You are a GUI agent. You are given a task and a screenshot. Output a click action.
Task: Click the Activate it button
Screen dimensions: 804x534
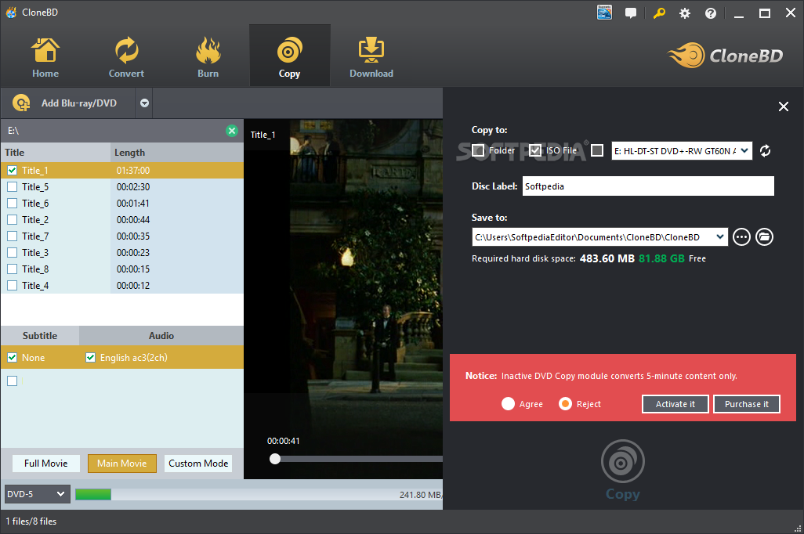pos(675,404)
